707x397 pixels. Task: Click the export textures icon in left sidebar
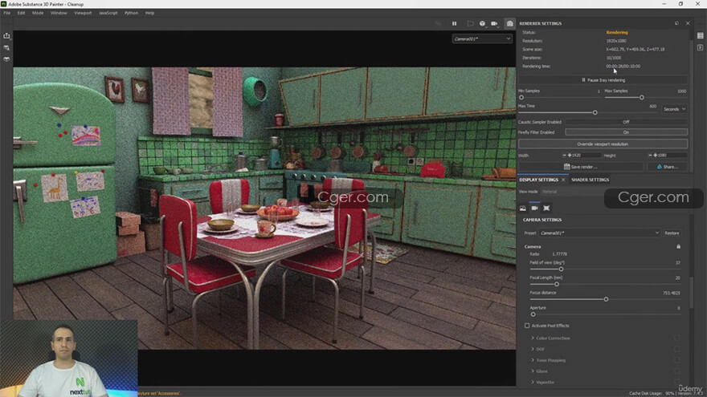[6, 35]
